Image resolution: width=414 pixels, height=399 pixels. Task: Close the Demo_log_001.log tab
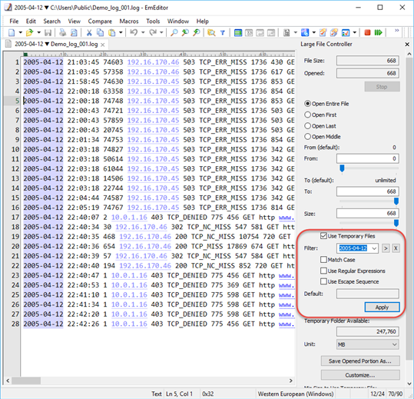[103, 45]
